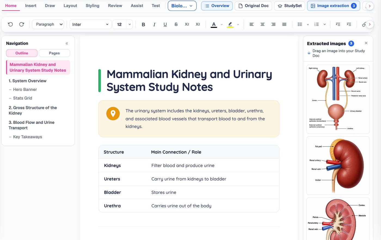381x240 pixels.
Task: Toggle bold formatting
Action: 143,24
